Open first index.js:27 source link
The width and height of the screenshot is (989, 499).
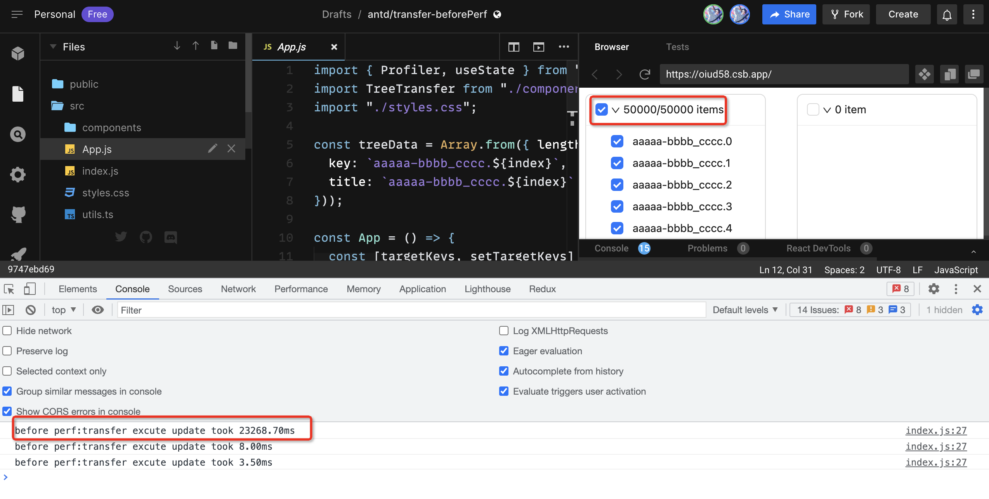tap(936, 431)
